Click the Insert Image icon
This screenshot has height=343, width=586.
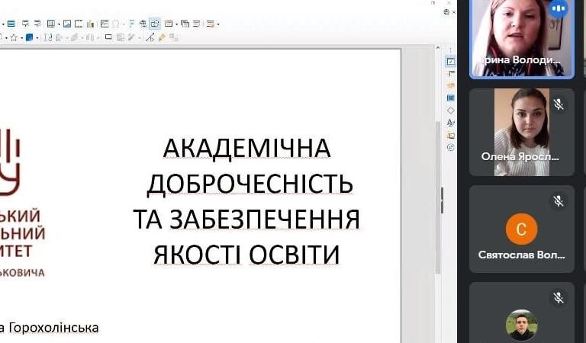coord(67,24)
